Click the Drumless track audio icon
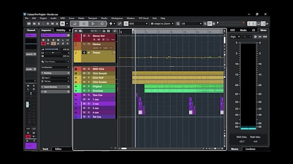 (x=76, y=91)
